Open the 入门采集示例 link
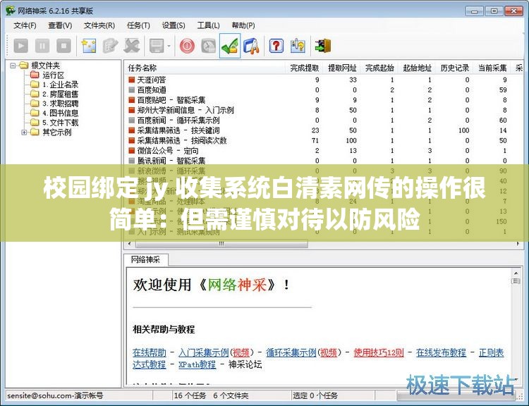The width and height of the screenshot is (529, 406). pyautogui.click(x=204, y=353)
